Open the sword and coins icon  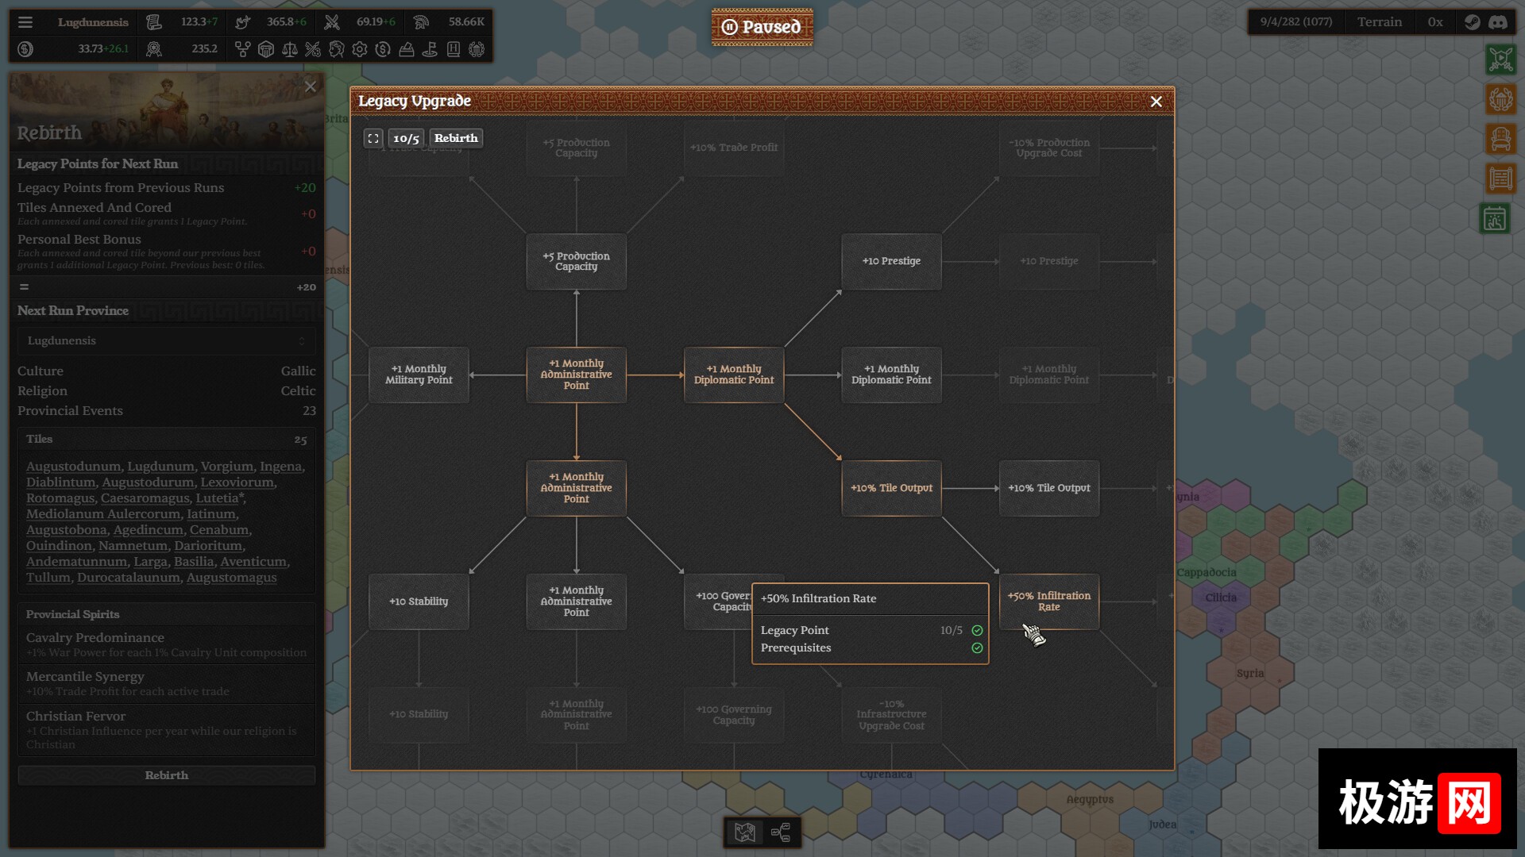[313, 49]
